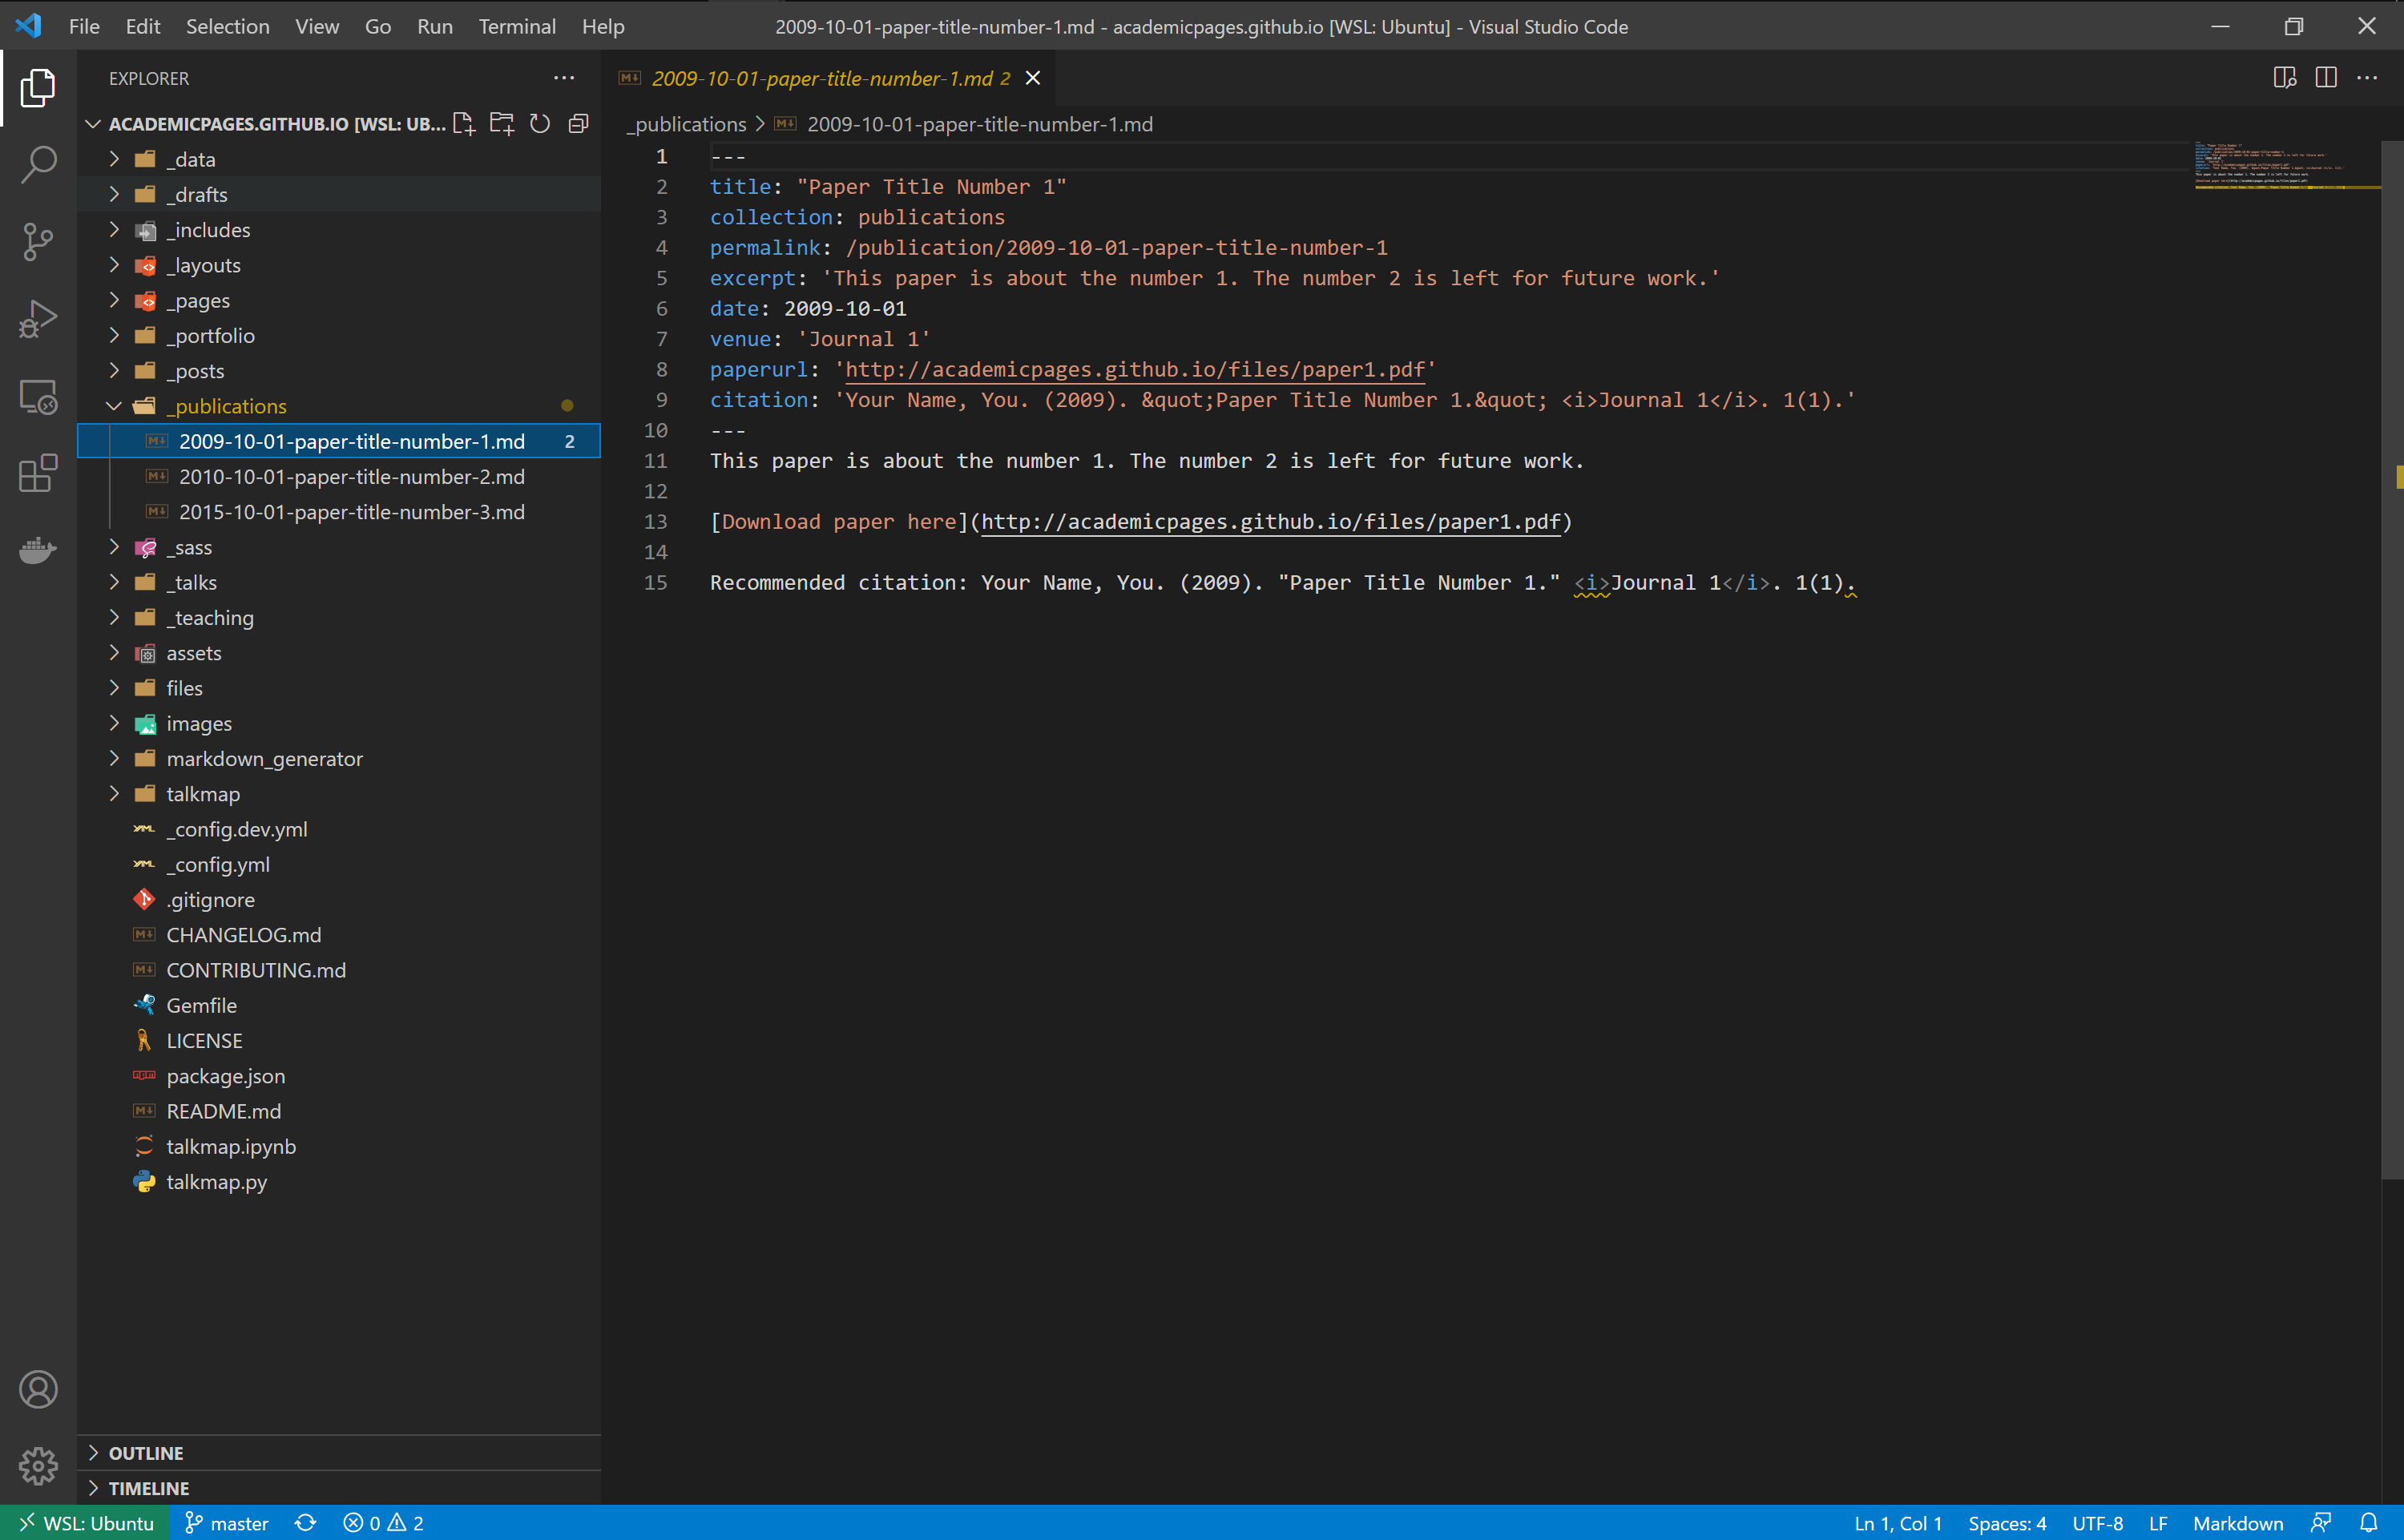The width and height of the screenshot is (2404, 1540).
Task: Open the Extensions view
Action: tap(38, 474)
